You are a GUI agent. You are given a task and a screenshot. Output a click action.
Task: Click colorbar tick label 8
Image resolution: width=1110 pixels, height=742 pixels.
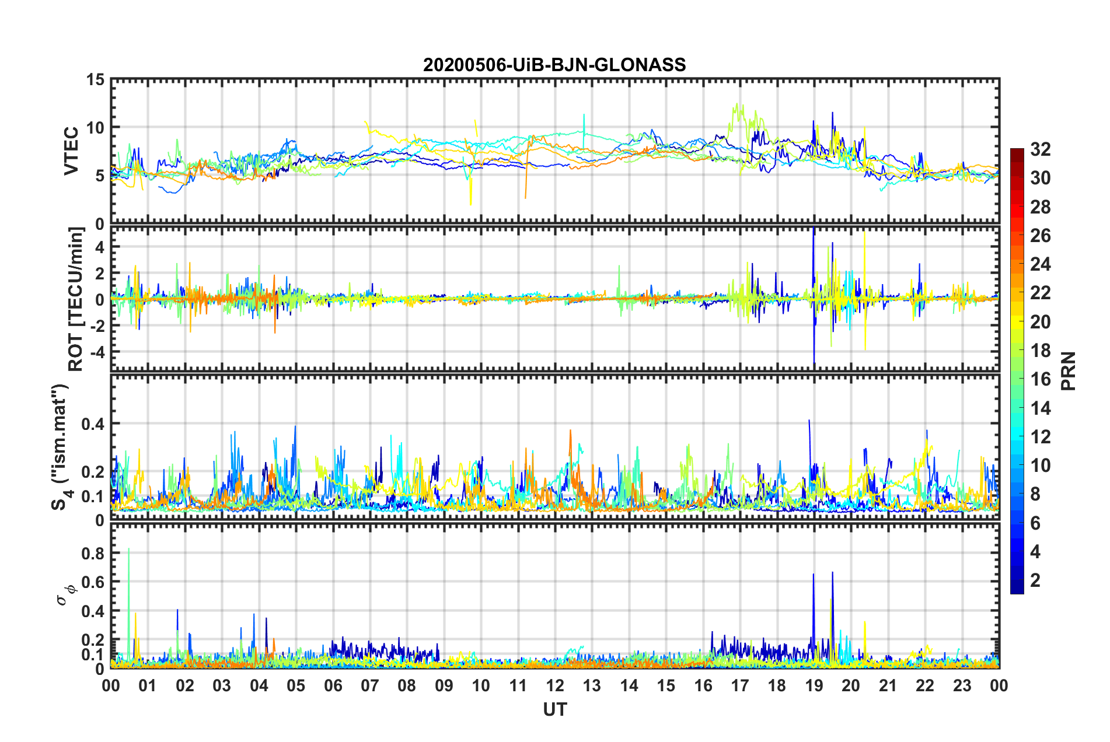(x=1035, y=494)
